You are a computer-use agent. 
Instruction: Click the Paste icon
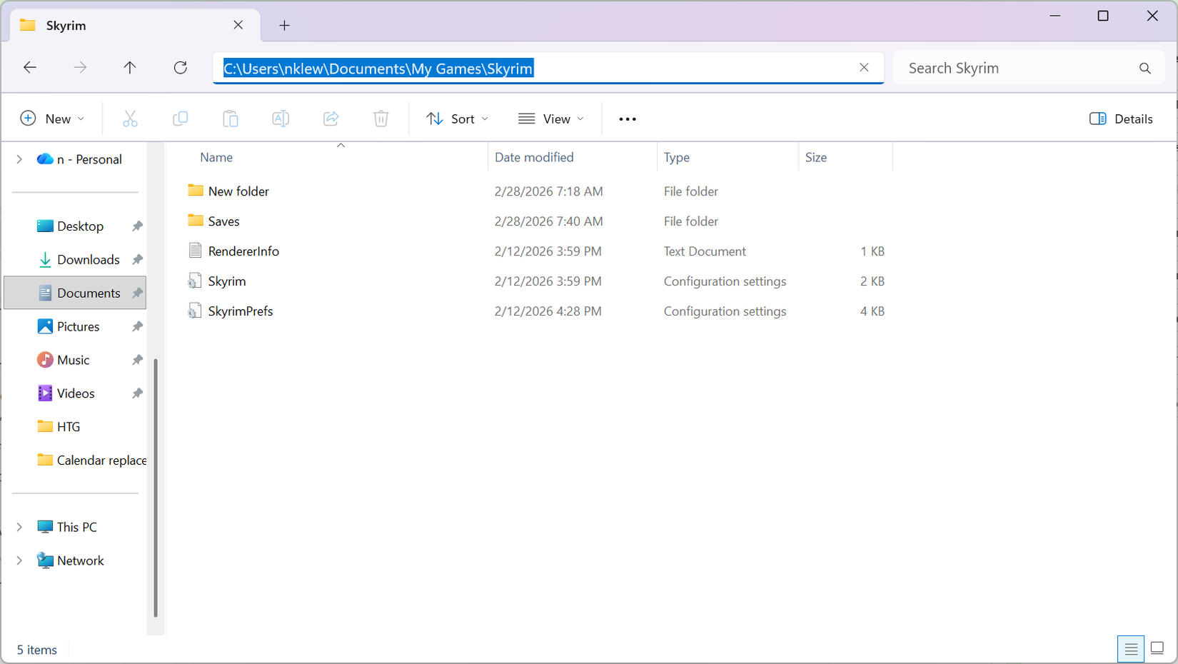[230, 119]
